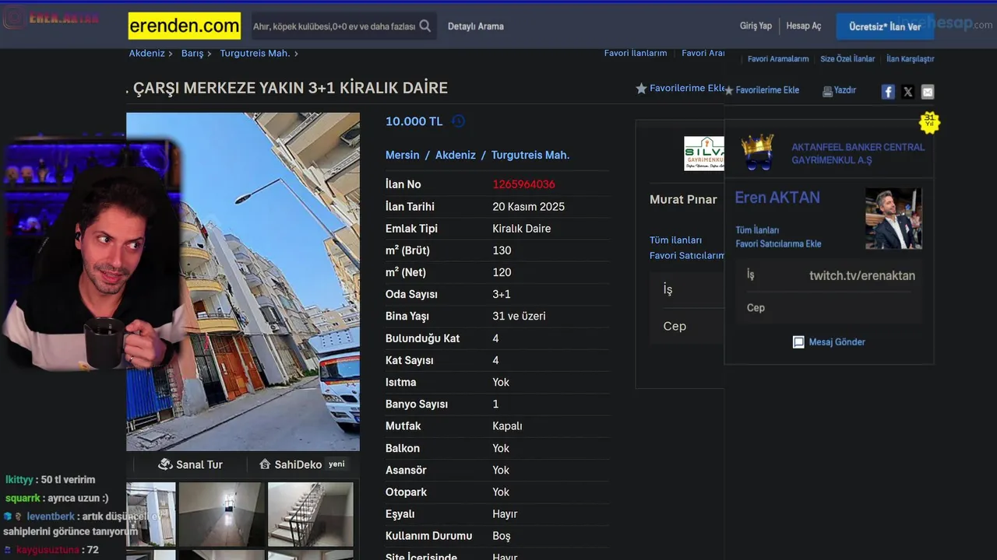This screenshot has height=560, width=997.
Task: Select the Akdeniz breadcrumb at top
Action: tap(146, 54)
